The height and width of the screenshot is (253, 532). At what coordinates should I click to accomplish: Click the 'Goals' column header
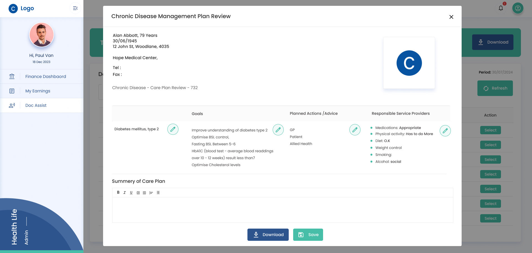coord(197,114)
